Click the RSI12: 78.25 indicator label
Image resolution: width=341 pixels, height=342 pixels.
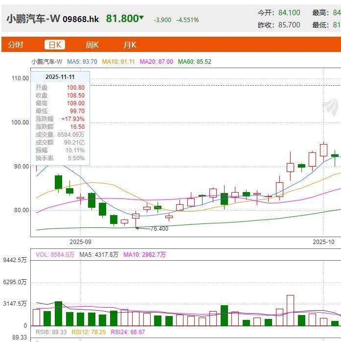(x=89, y=332)
